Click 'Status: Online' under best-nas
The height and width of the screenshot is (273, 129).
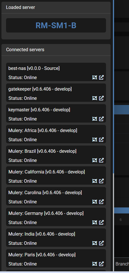pos(23,78)
